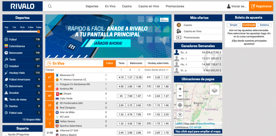
Task: Click the Balonmano hand icon
Action: click(x=6, y=86)
